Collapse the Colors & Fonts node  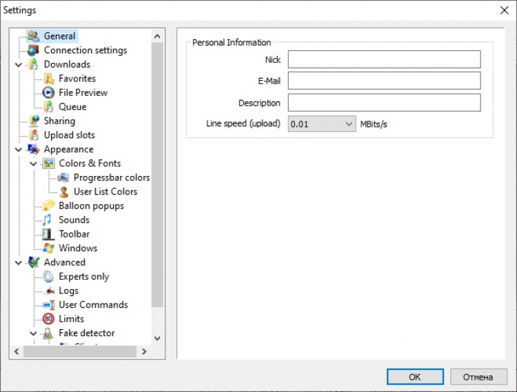point(33,164)
